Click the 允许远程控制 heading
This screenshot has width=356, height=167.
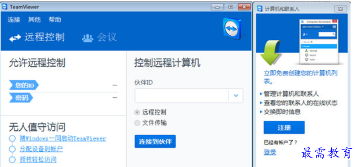click(37, 63)
